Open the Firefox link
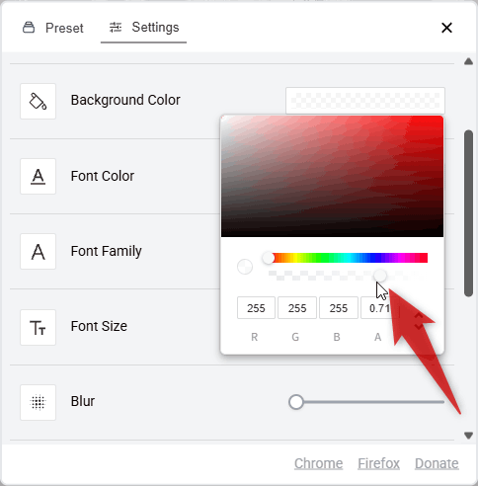The height and width of the screenshot is (486, 478). (x=378, y=463)
